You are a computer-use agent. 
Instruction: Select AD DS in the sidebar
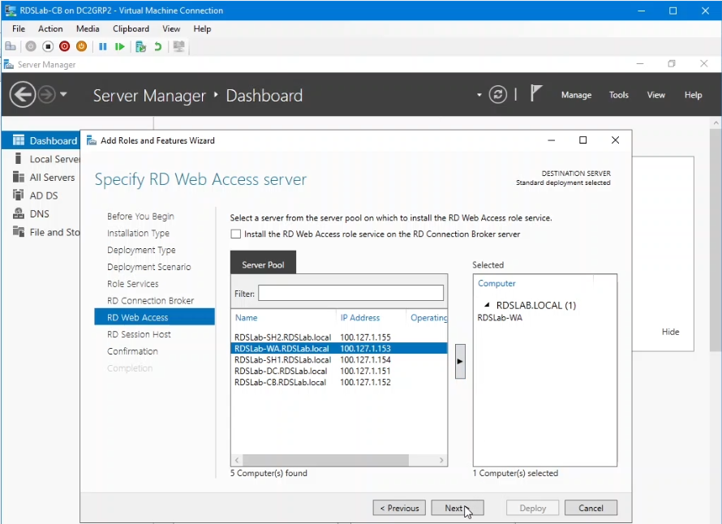pos(41,195)
